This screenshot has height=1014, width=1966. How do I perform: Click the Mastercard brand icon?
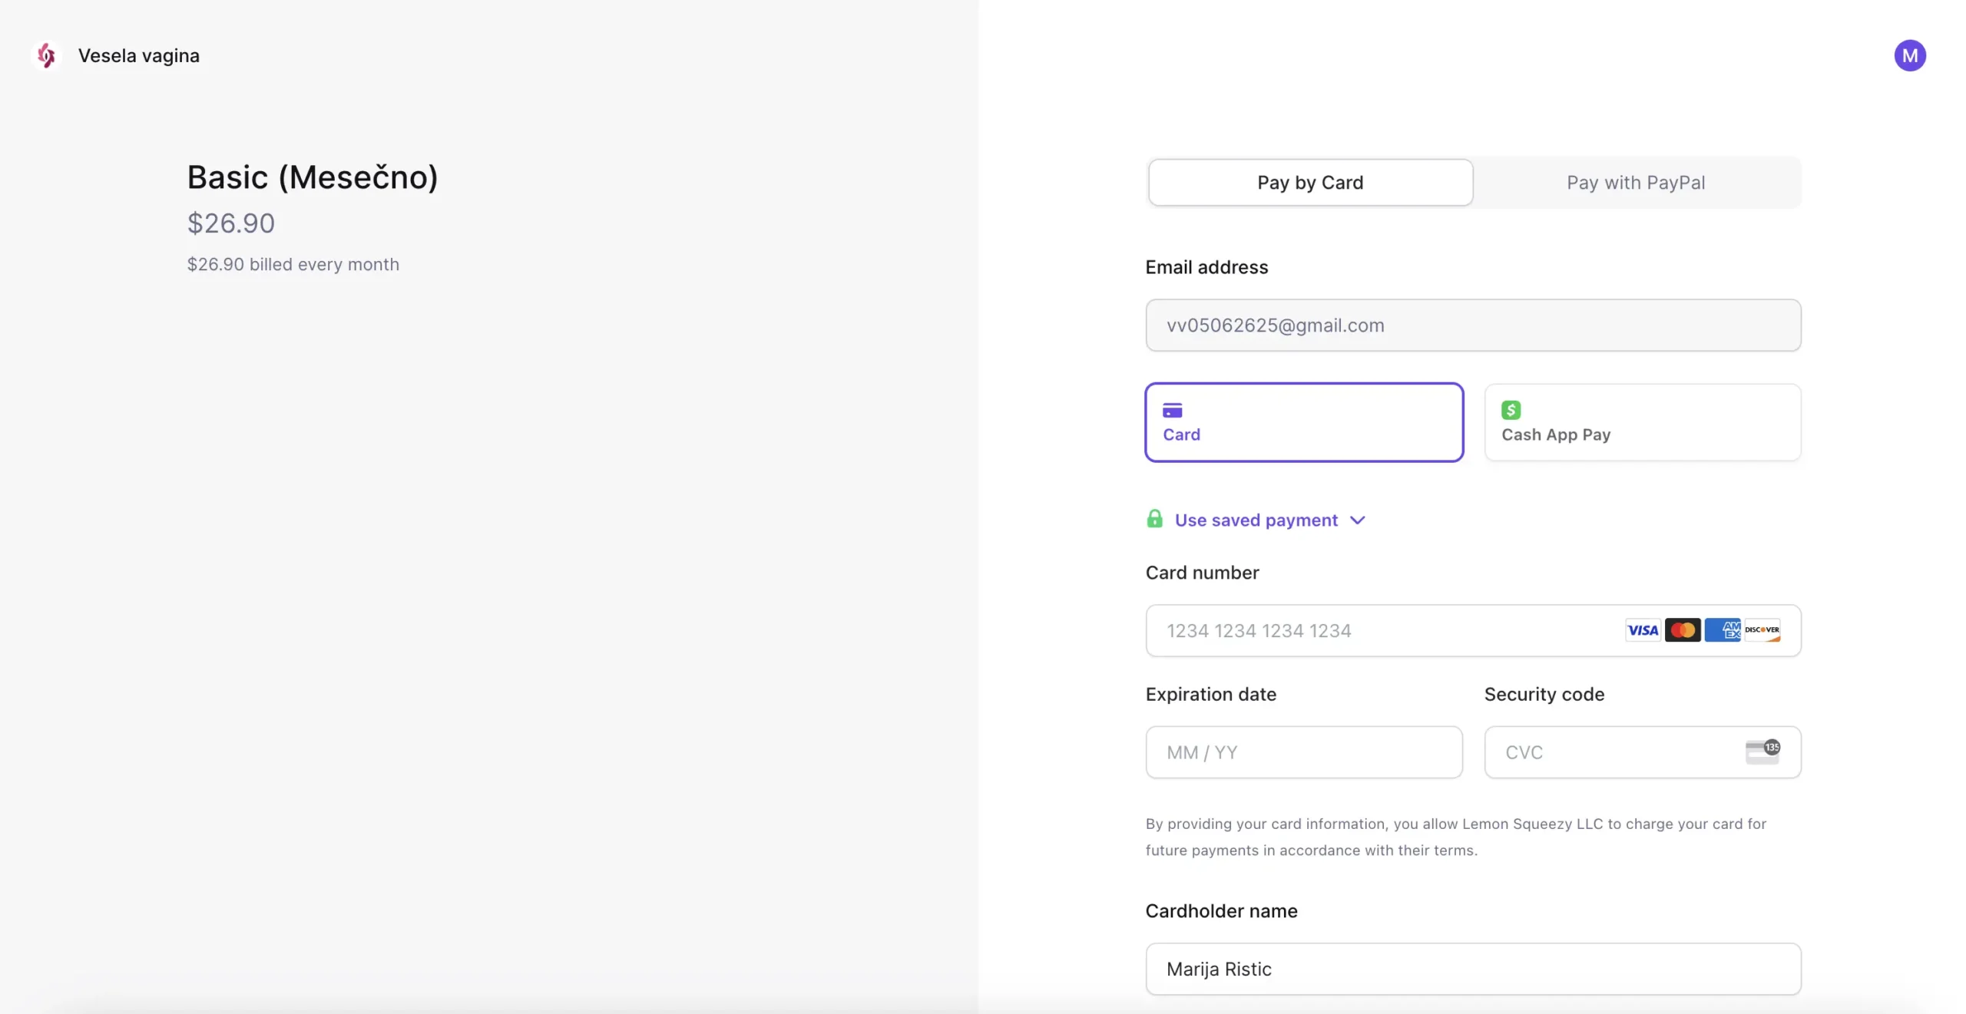[x=1682, y=630]
